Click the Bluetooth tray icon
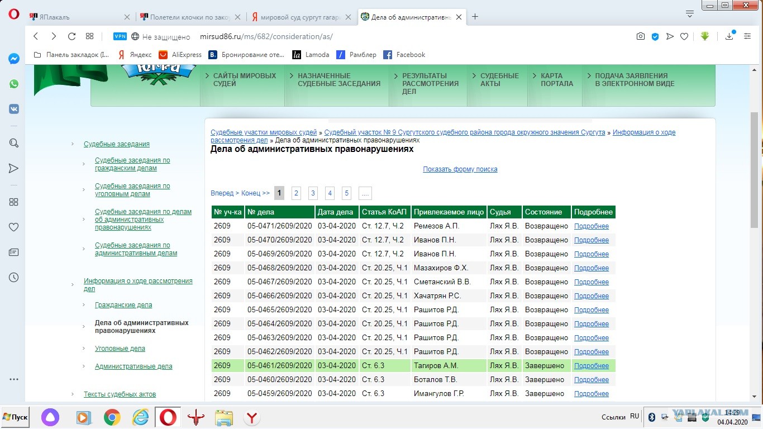The height and width of the screenshot is (429, 763). point(651,417)
